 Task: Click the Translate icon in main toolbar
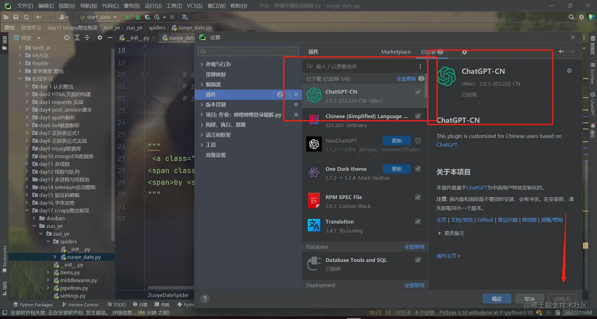coord(185,17)
